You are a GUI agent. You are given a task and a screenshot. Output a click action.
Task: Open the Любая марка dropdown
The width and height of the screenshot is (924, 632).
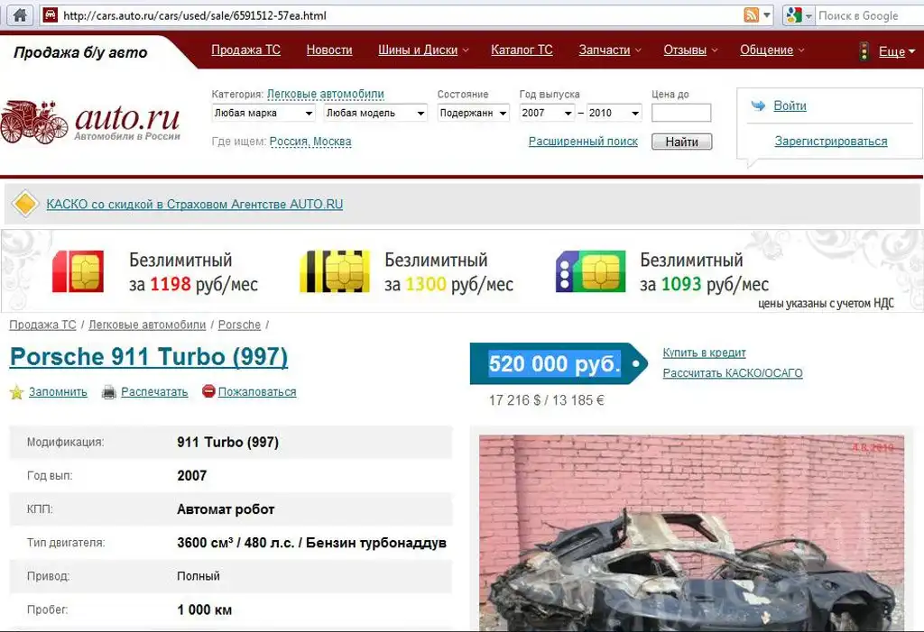(x=263, y=114)
